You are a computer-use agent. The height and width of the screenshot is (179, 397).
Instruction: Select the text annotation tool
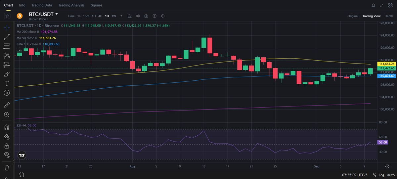coord(7,83)
